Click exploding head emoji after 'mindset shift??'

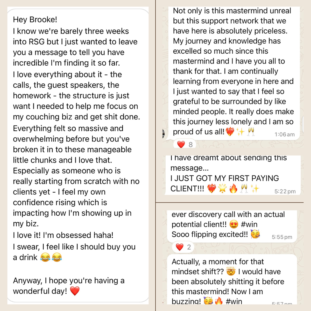click(x=231, y=272)
